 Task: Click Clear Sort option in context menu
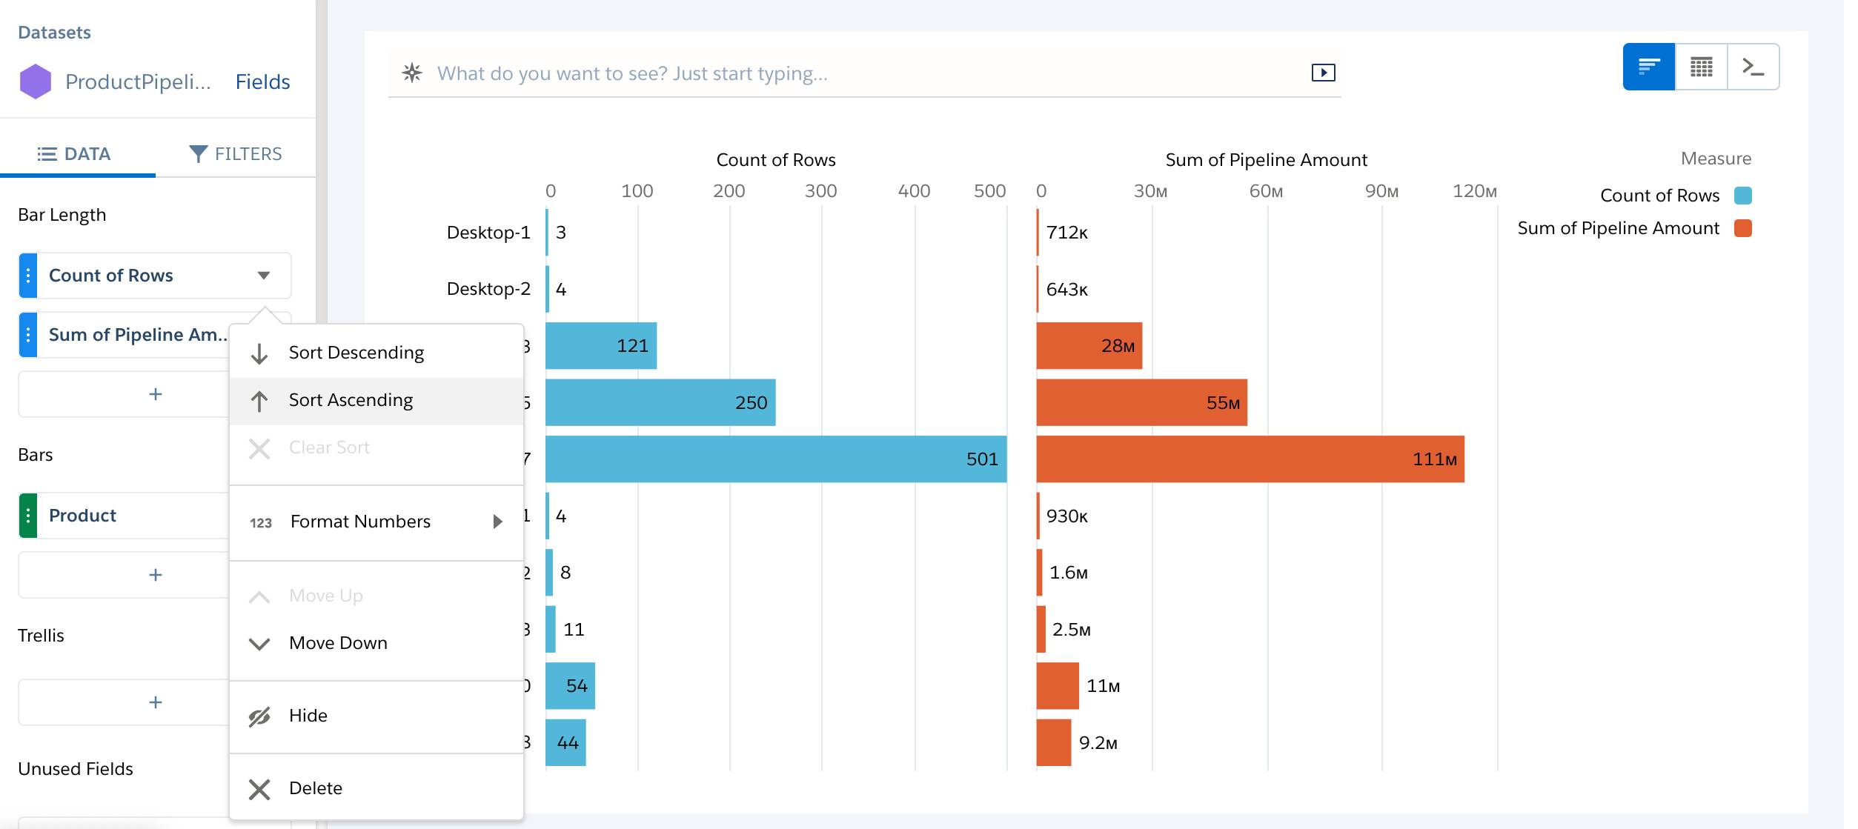tap(328, 447)
